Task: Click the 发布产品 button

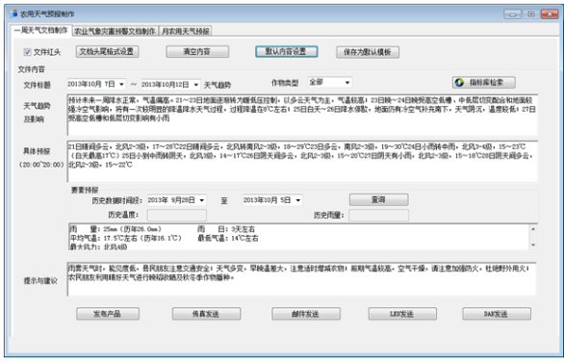Action: (108, 314)
